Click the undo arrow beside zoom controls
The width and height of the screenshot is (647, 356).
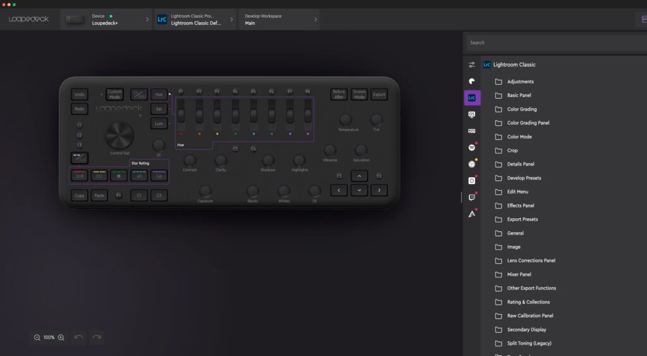click(x=78, y=337)
